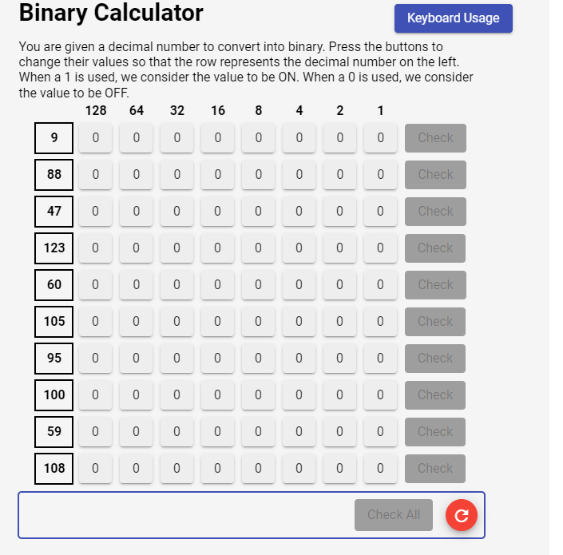Viewport: 563px width, 555px height.
Task: Click Check button for row 108
Action: [x=435, y=469]
